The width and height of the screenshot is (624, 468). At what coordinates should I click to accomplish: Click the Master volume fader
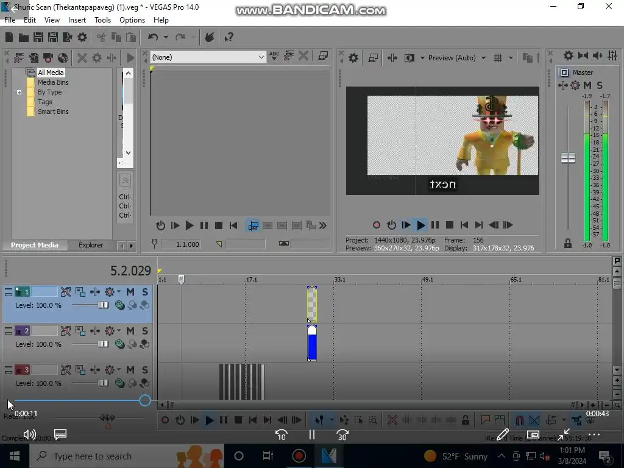click(568, 158)
